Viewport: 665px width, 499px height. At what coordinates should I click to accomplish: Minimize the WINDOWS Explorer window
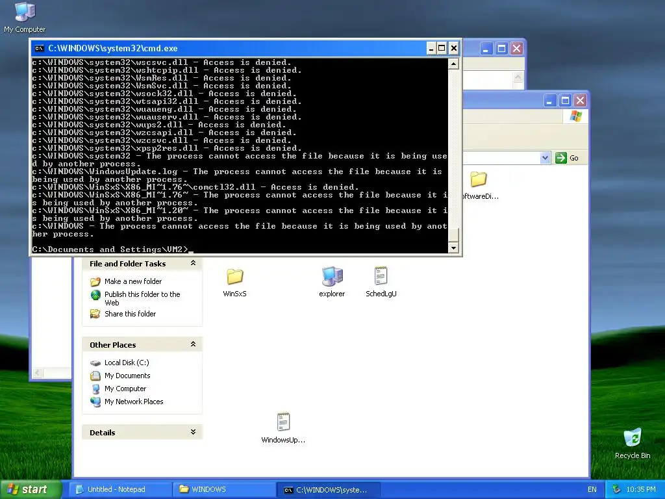tap(550, 101)
